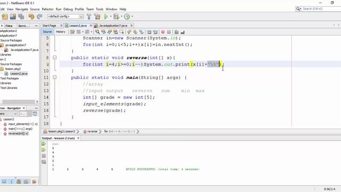Click the Next Bookmark icon

click(135, 32)
